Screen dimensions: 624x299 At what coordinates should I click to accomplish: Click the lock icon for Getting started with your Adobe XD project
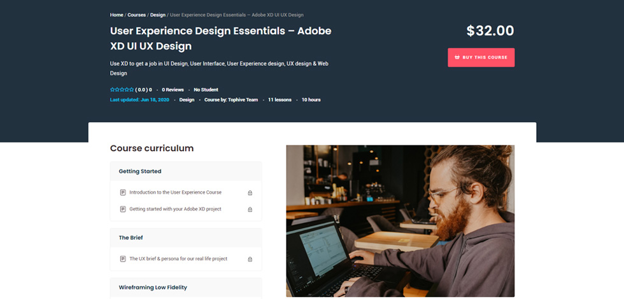pyautogui.click(x=250, y=209)
